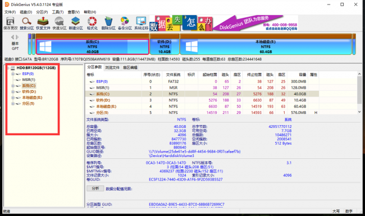
Task: Click the DiskGenius app icon in title bar
Action: tap(7, 4)
